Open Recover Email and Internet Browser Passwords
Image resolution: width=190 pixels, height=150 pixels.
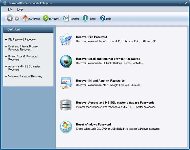click(108, 59)
